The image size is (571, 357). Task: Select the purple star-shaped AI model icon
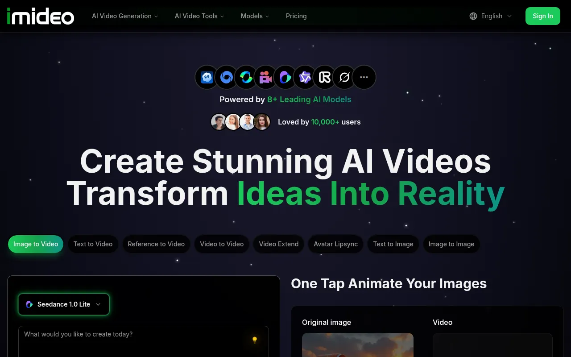point(305,77)
